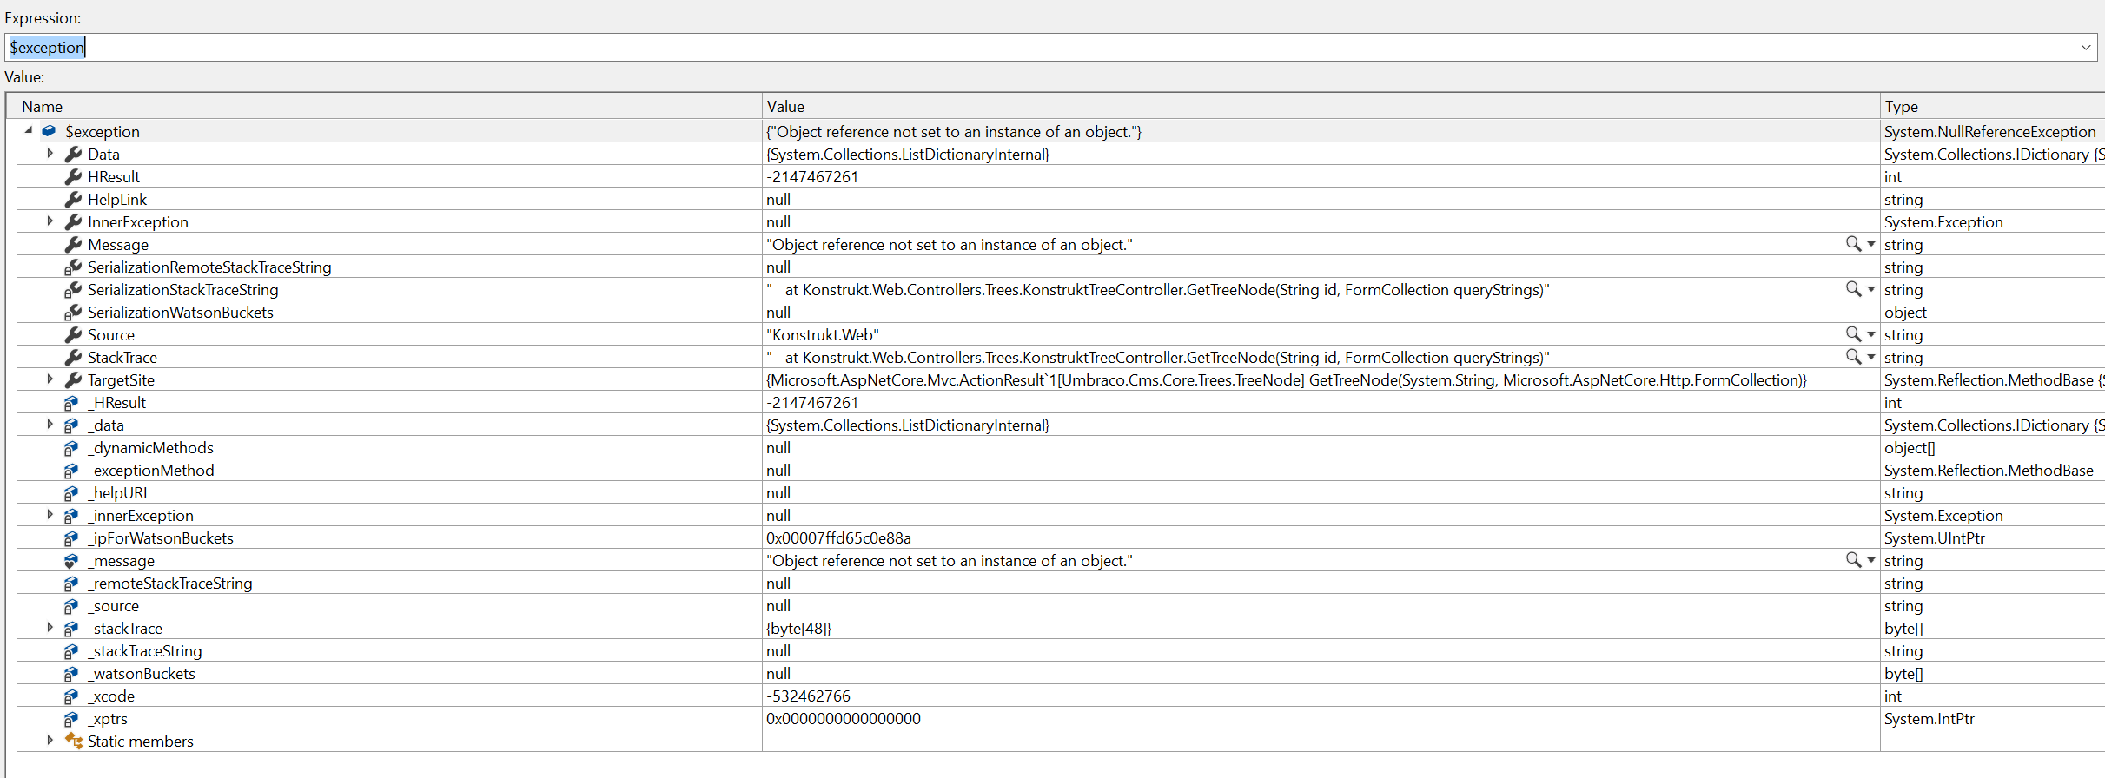Screen dimensions: 2105x778
Task: Select the System.NullReferenceException type cell
Action: tap(1990, 131)
